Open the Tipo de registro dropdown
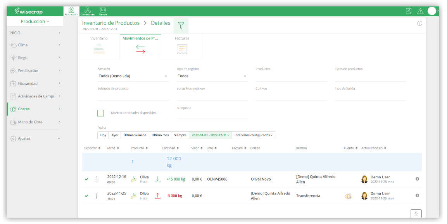 point(212,76)
